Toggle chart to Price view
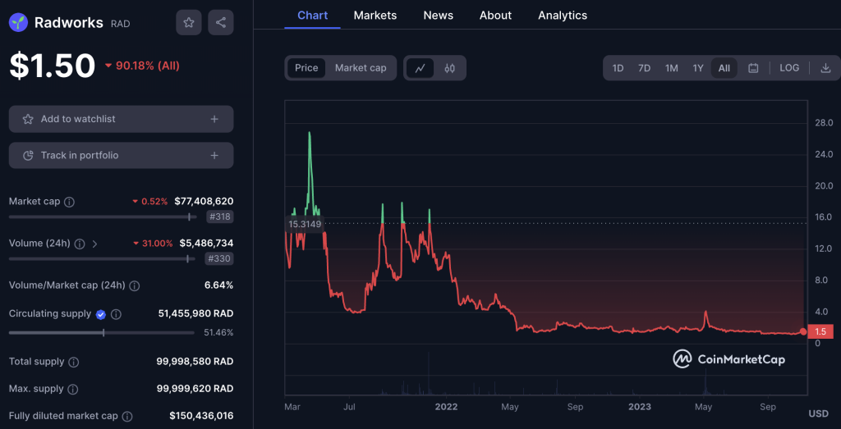The image size is (841, 429). click(306, 68)
